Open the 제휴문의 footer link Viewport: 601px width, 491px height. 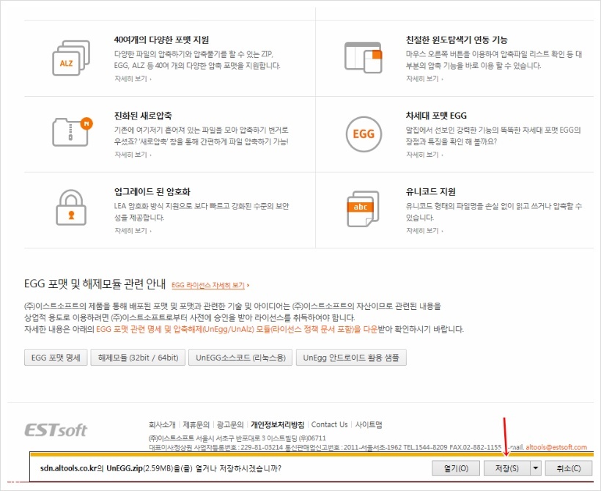pyautogui.click(x=196, y=425)
